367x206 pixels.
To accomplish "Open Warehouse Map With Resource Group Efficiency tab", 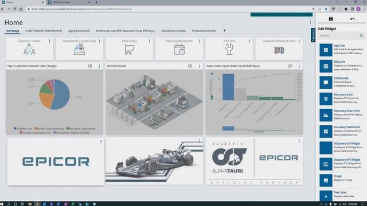I will 125,31.
